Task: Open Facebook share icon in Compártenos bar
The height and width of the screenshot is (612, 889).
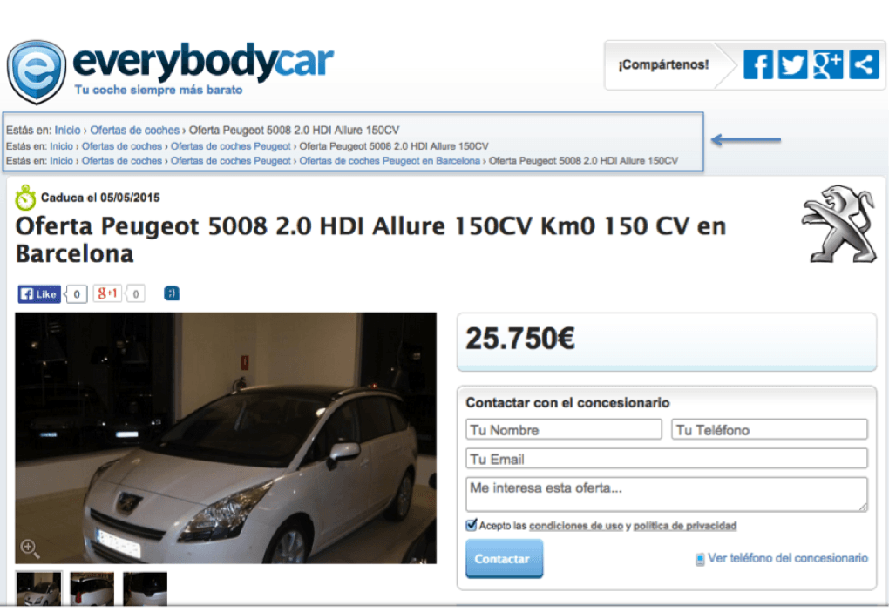Action: pos(757,63)
